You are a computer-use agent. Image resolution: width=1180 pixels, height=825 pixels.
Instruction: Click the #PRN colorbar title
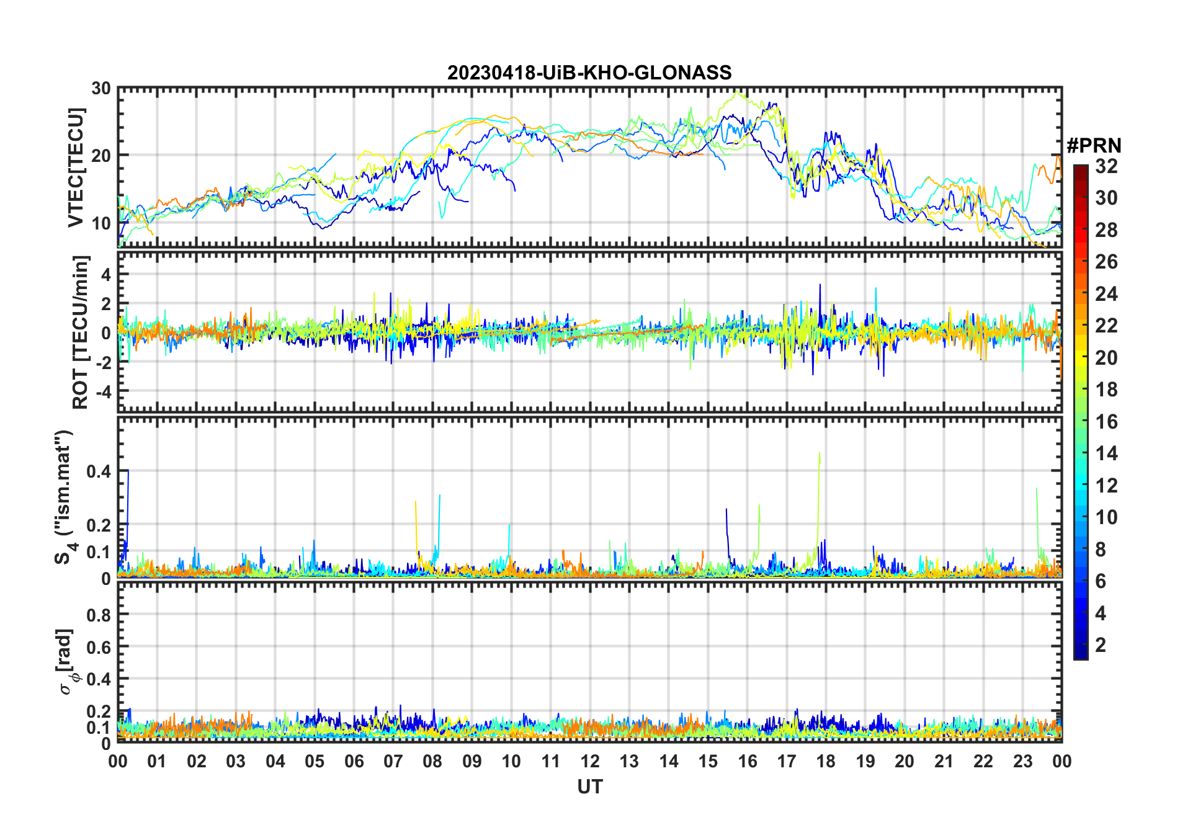coord(1094,146)
